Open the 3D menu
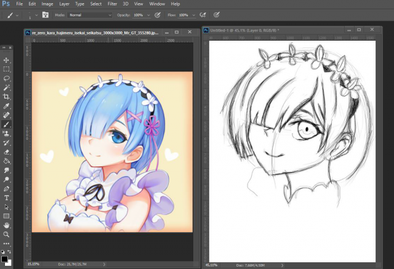The width and height of the screenshot is (394, 269). pos(126,4)
